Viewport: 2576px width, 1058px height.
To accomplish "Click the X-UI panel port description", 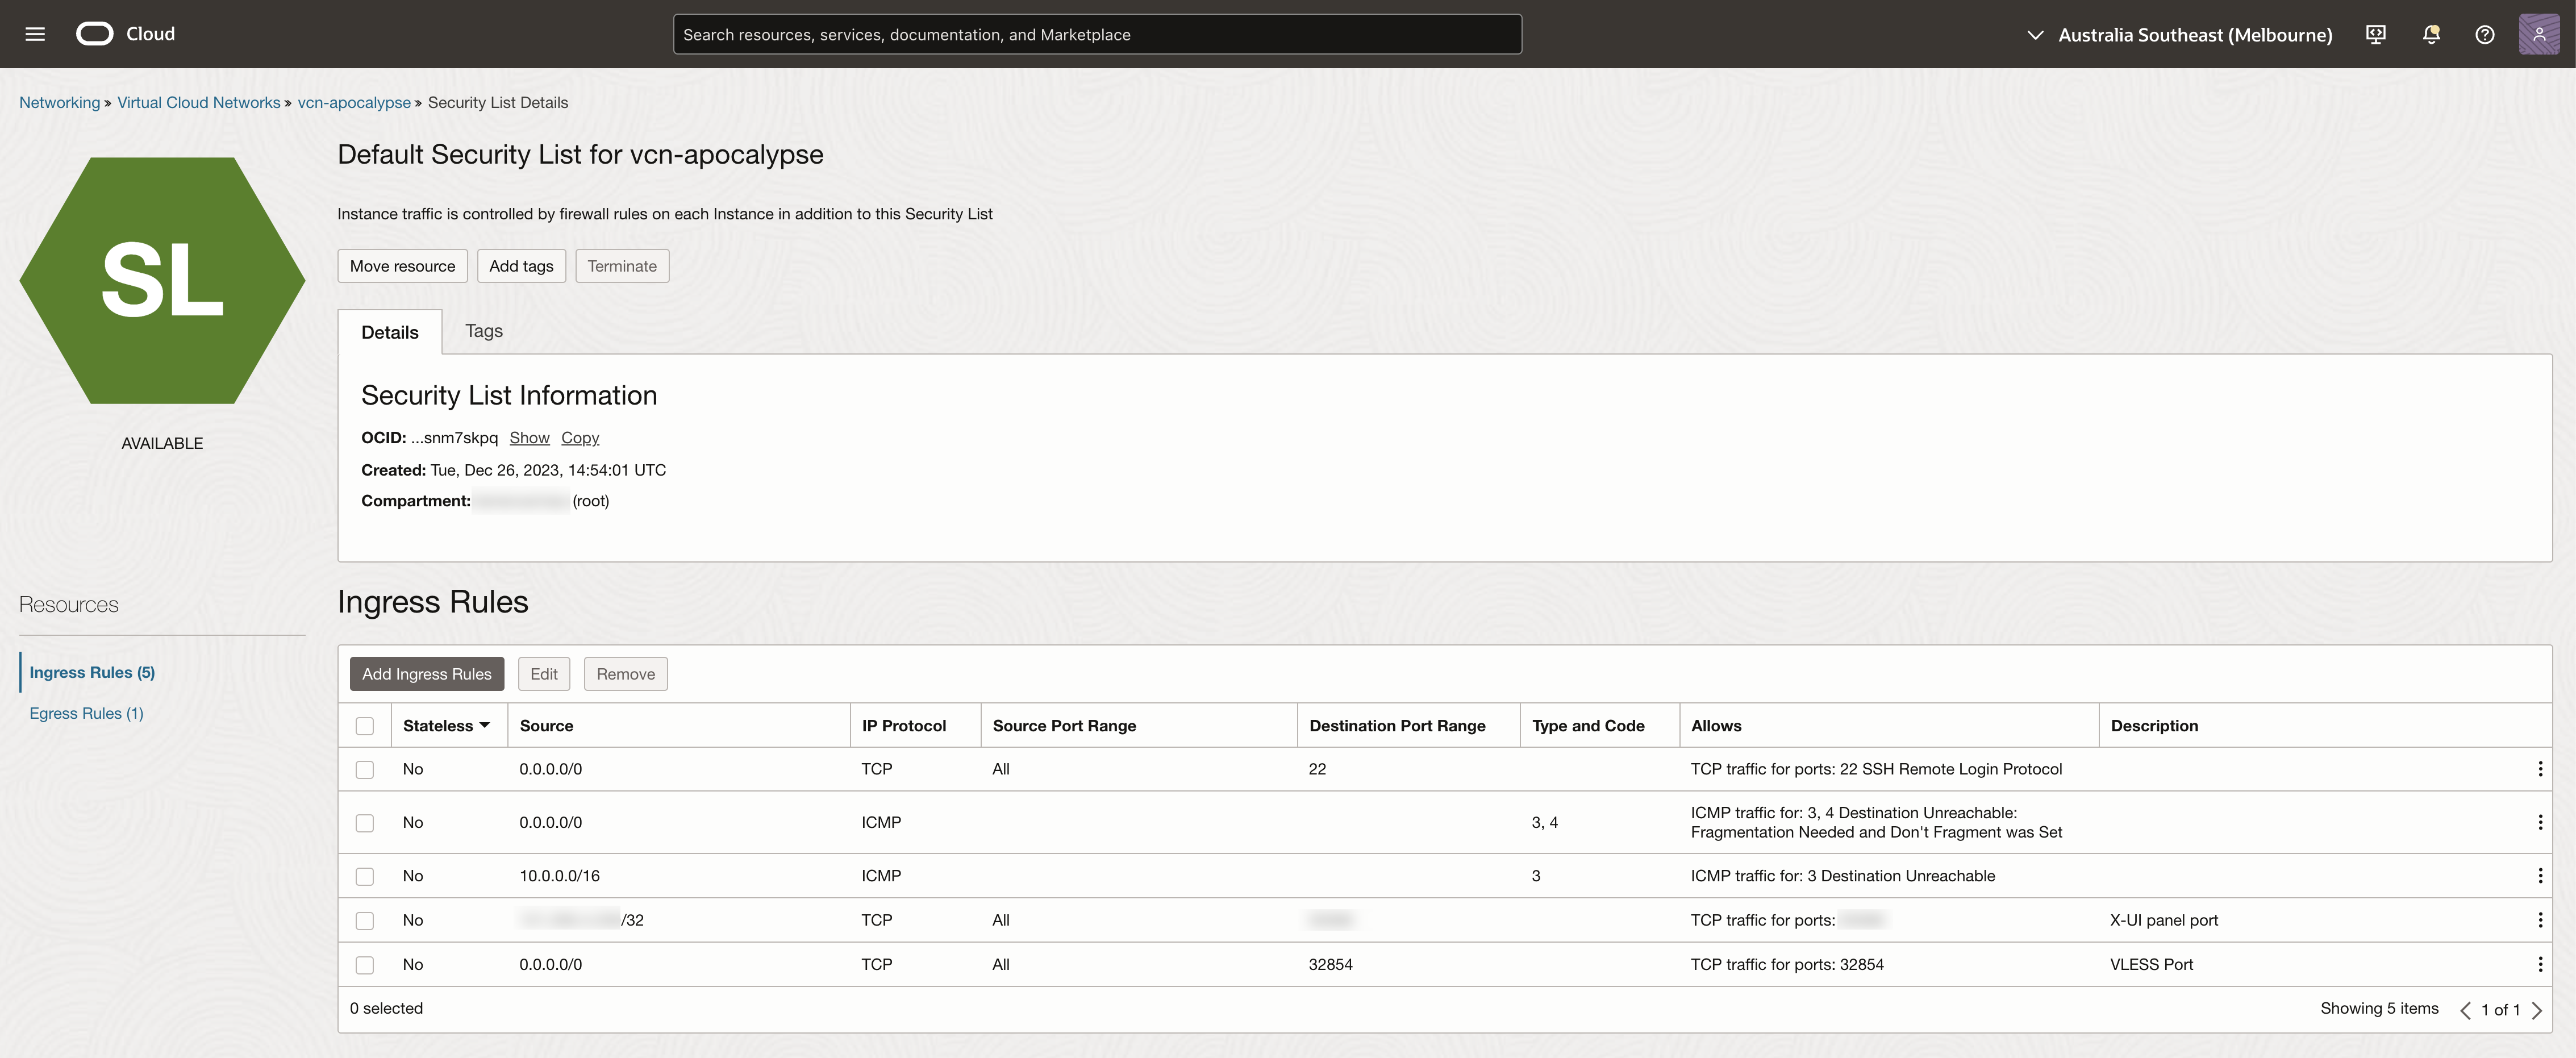I will pos(2164,920).
